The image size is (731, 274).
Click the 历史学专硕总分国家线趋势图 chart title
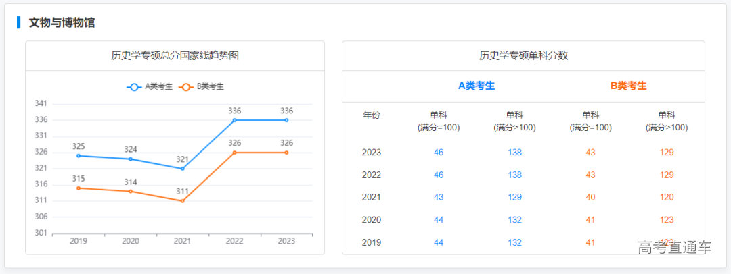pyautogui.click(x=175, y=56)
